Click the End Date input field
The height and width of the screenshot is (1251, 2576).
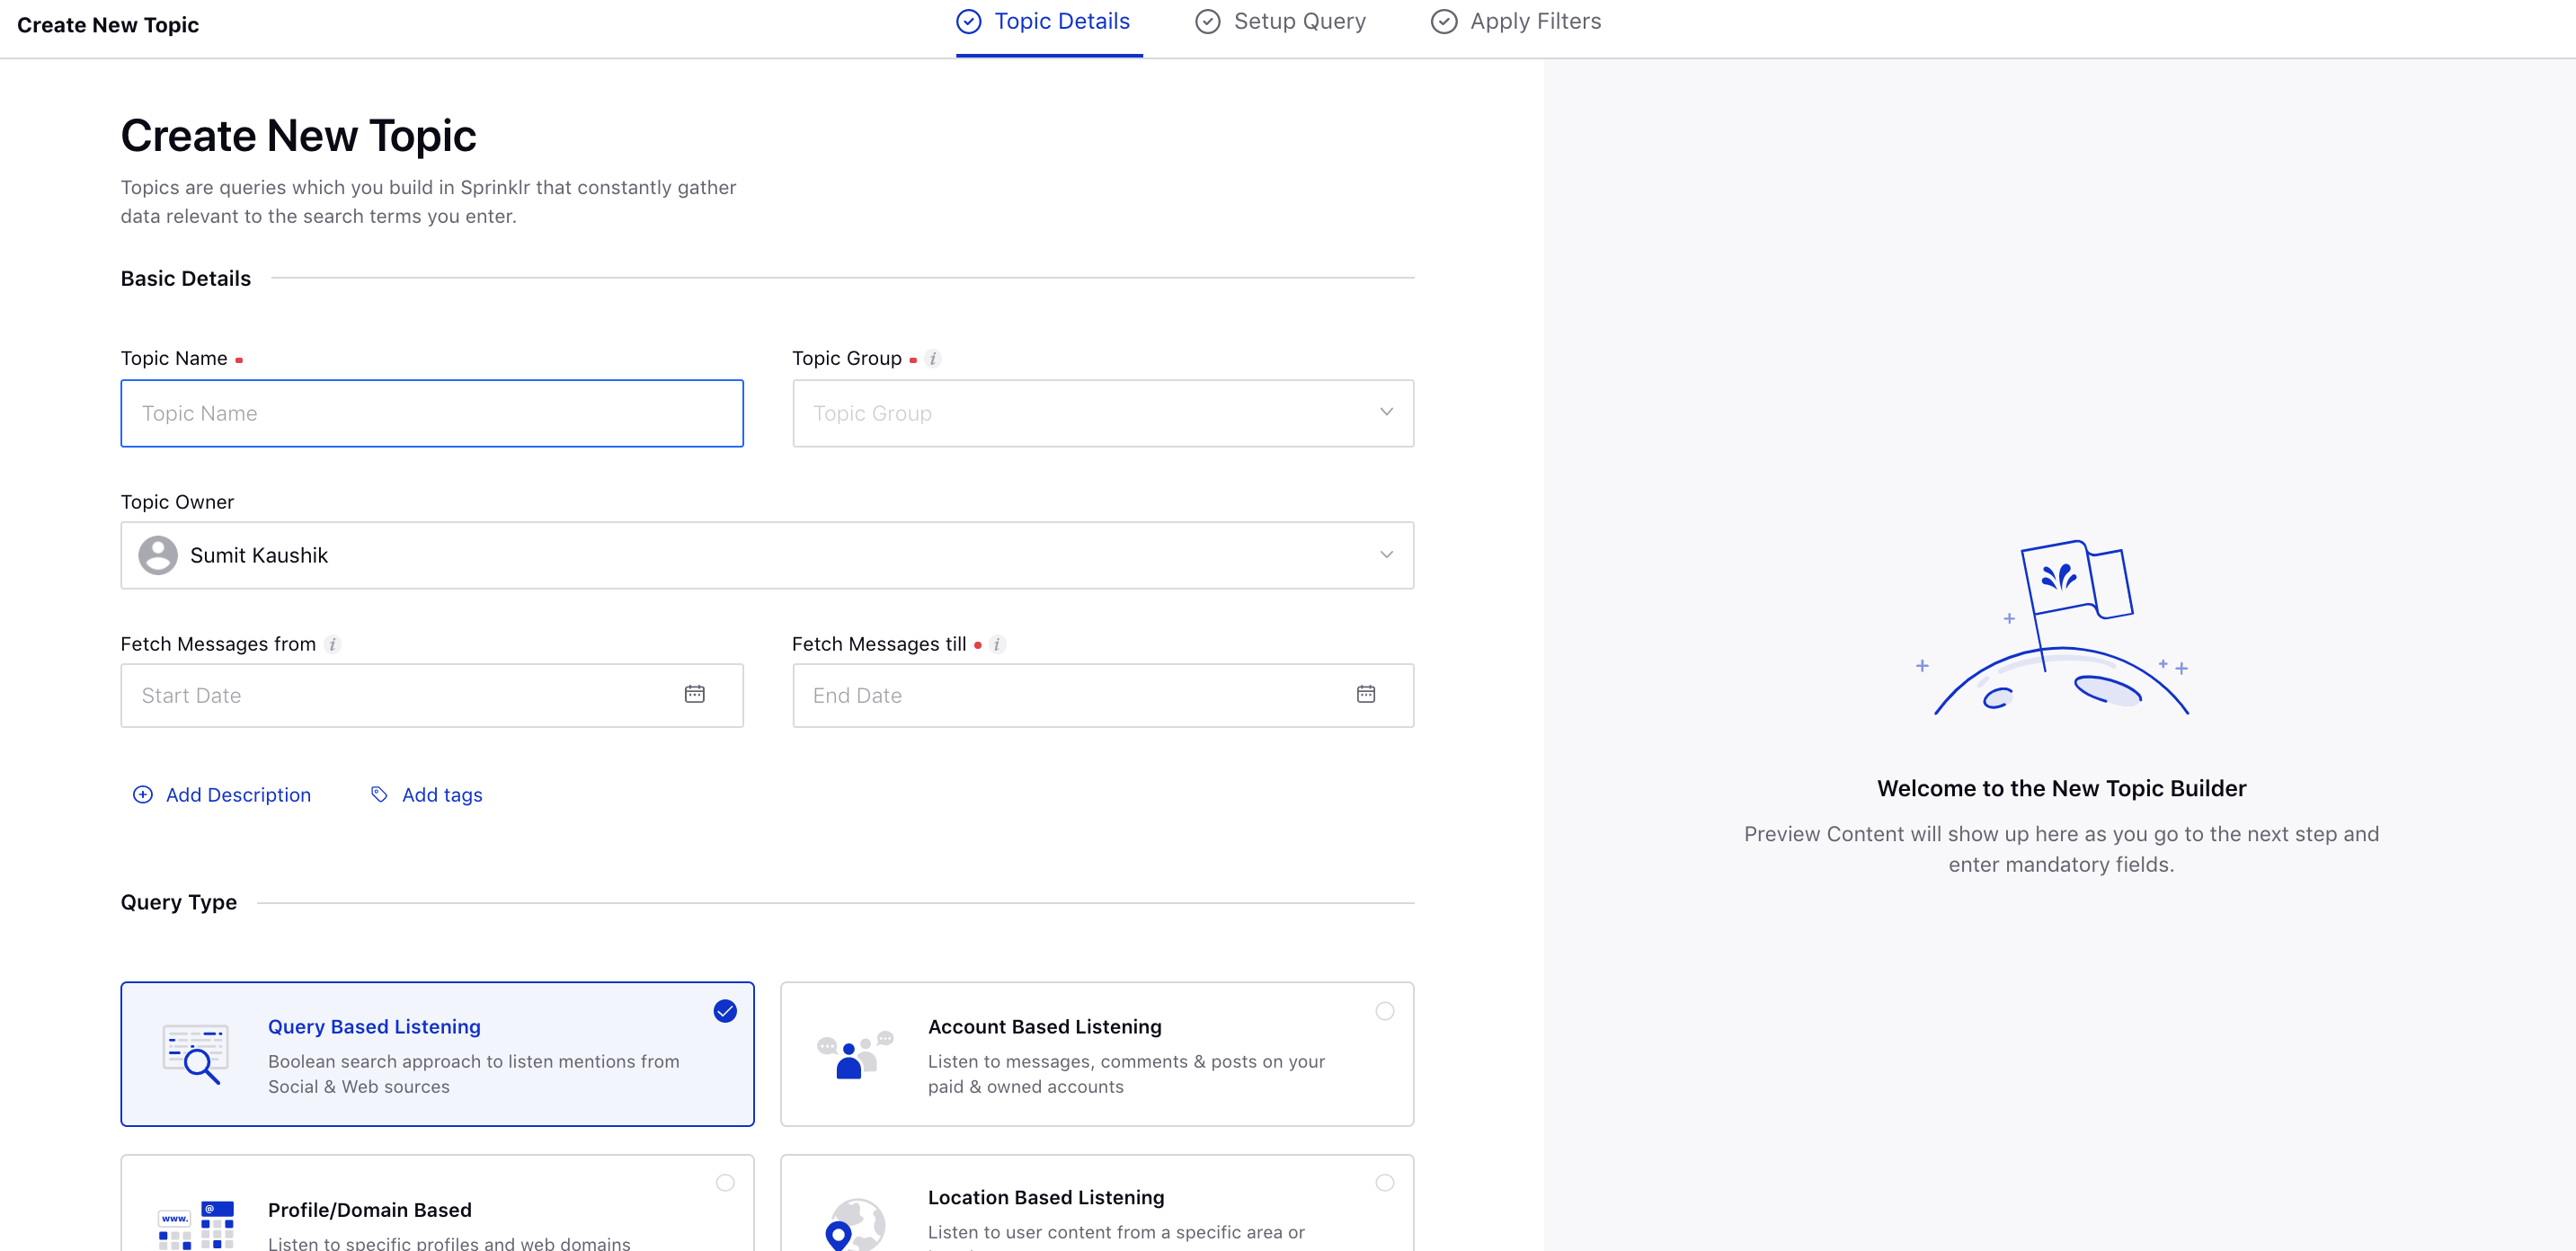[1070, 695]
